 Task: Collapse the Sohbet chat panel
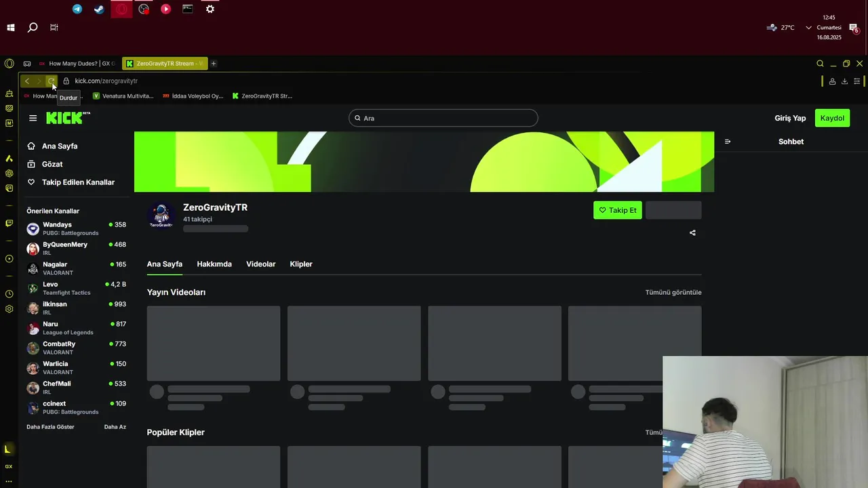(728, 142)
